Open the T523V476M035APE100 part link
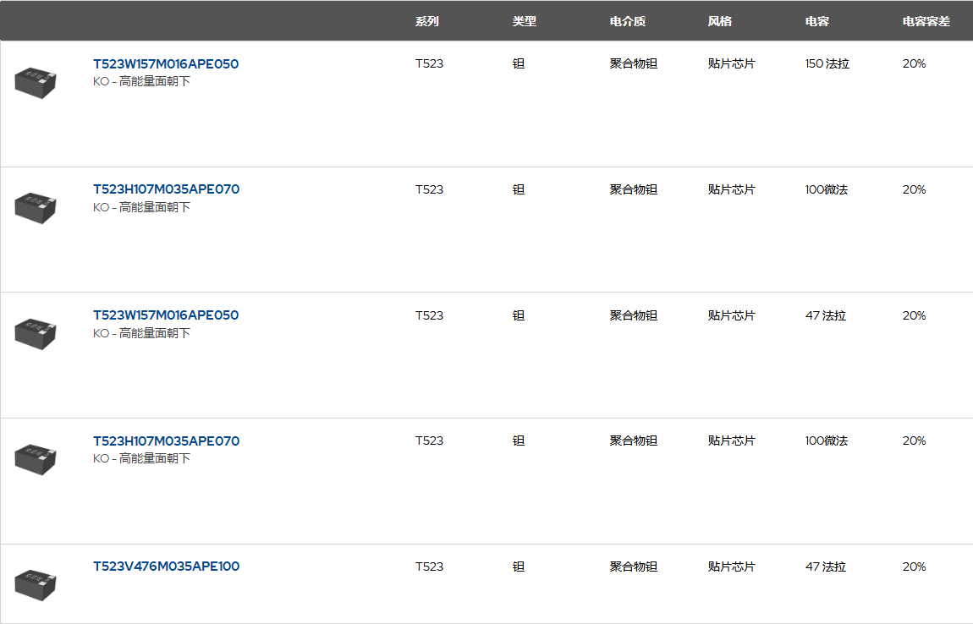Image resolution: width=973 pixels, height=624 pixels. point(166,567)
